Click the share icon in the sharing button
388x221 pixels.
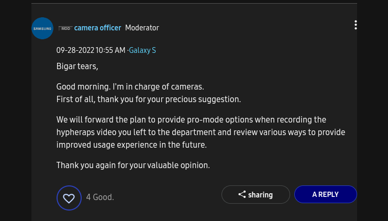(x=242, y=195)
